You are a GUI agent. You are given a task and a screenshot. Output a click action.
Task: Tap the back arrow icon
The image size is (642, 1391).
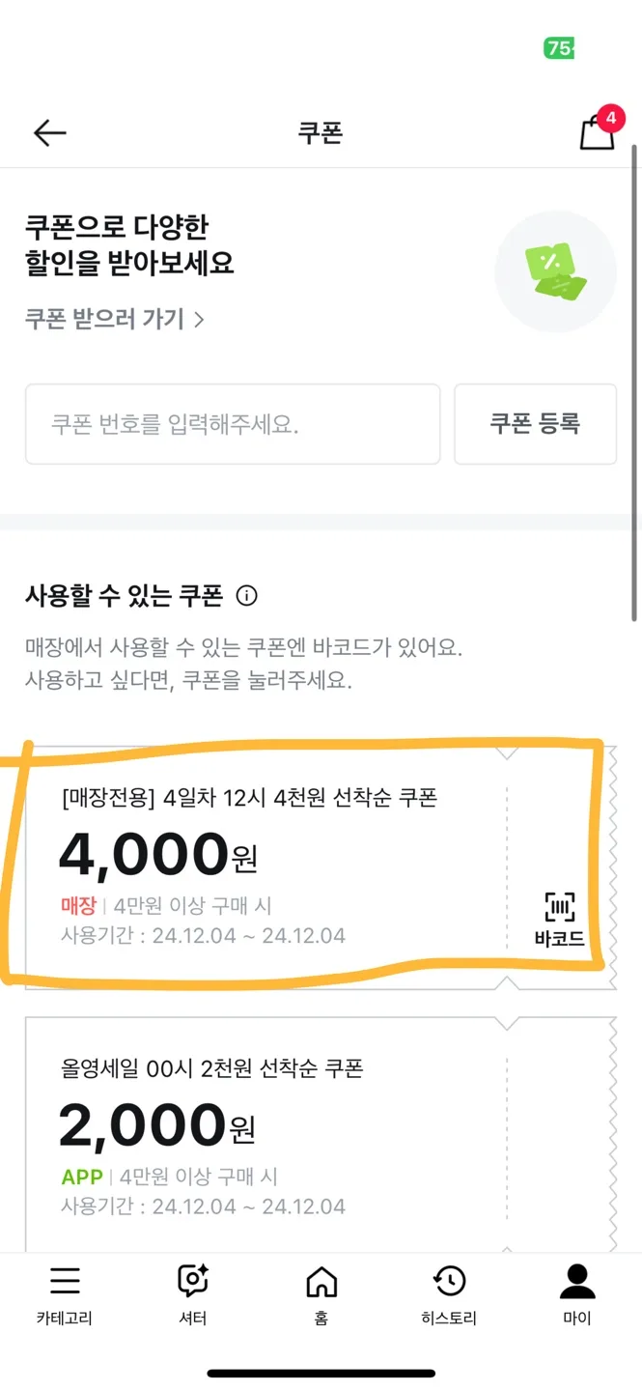point(49,133)
